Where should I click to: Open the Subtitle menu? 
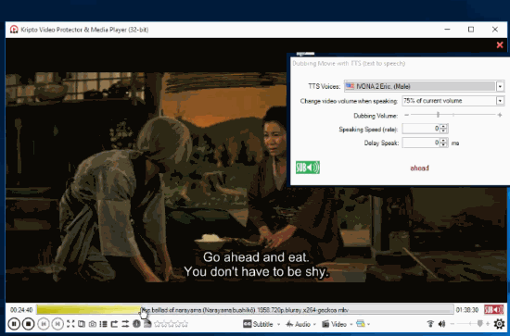[259, 324]
